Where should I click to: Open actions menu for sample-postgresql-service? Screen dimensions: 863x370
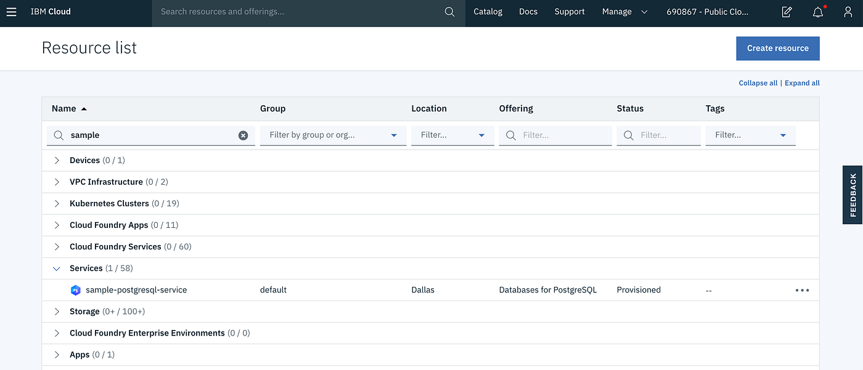[x=802, y=290]
